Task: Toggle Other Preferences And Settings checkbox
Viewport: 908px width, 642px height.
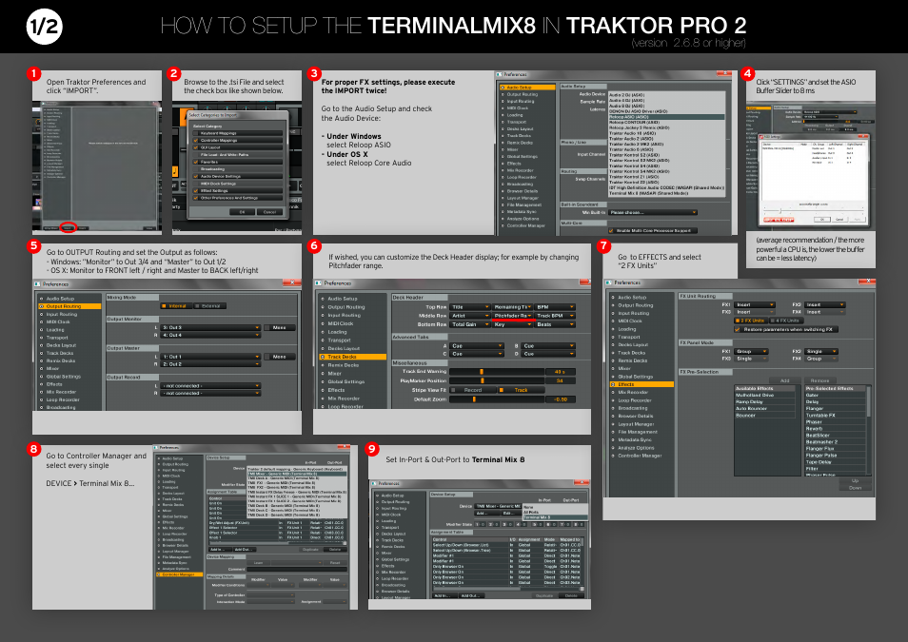Action: coord(196,198)
